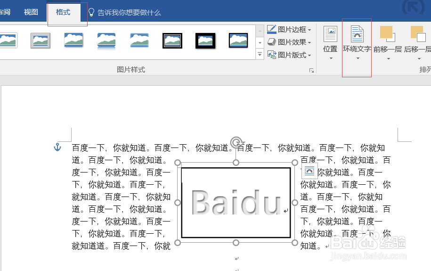
Task: Expand the 后移一层 dropdown arrow
Action: click(419, 58)
